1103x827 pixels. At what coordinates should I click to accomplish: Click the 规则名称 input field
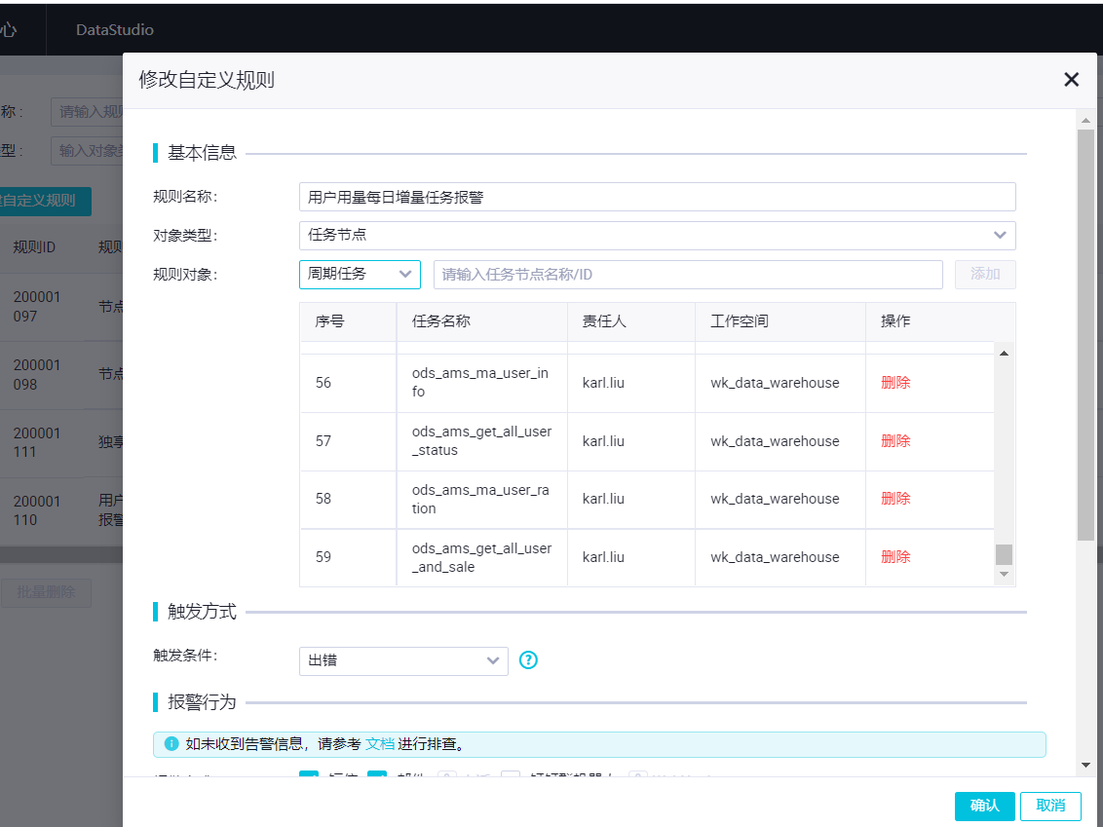[x=657, y=197]
